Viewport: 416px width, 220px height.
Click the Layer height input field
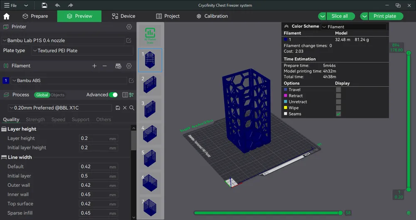pos(99,138)
